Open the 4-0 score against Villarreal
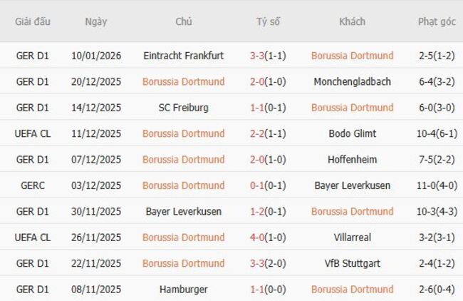 tap(259, 238)
